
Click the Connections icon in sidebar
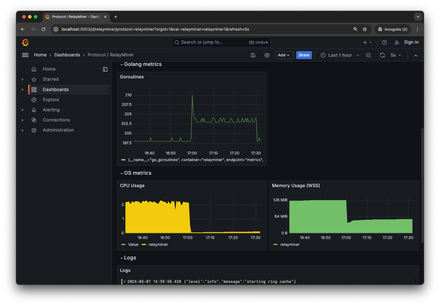[34, 120]
